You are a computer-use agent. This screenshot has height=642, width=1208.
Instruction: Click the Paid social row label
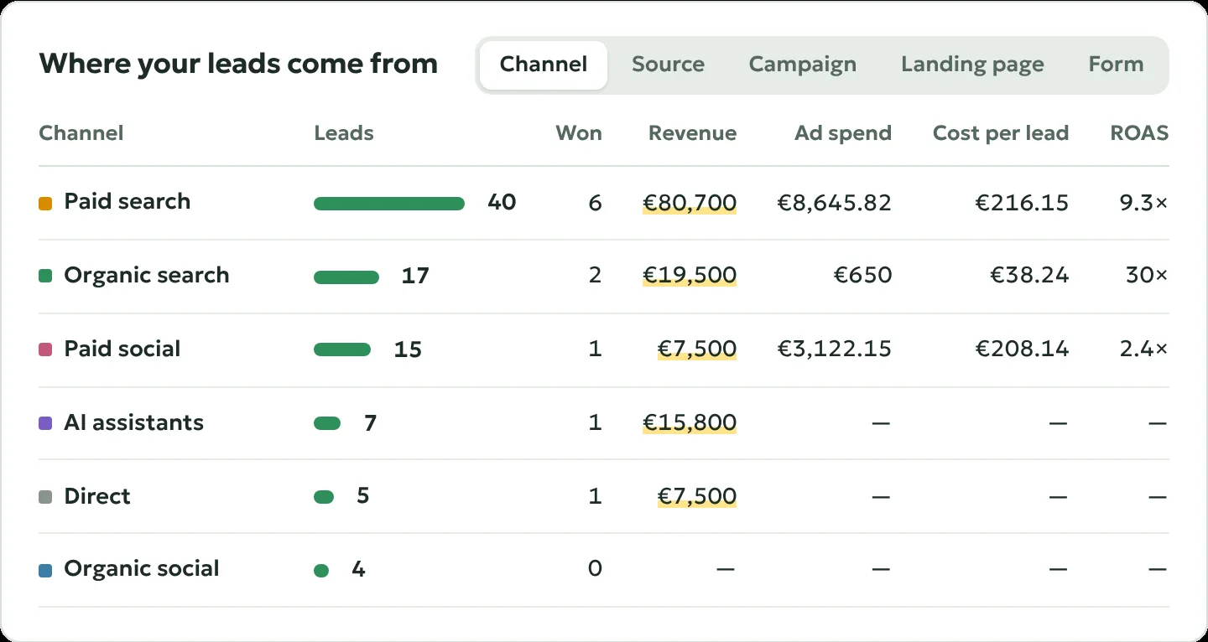point(122,349)
